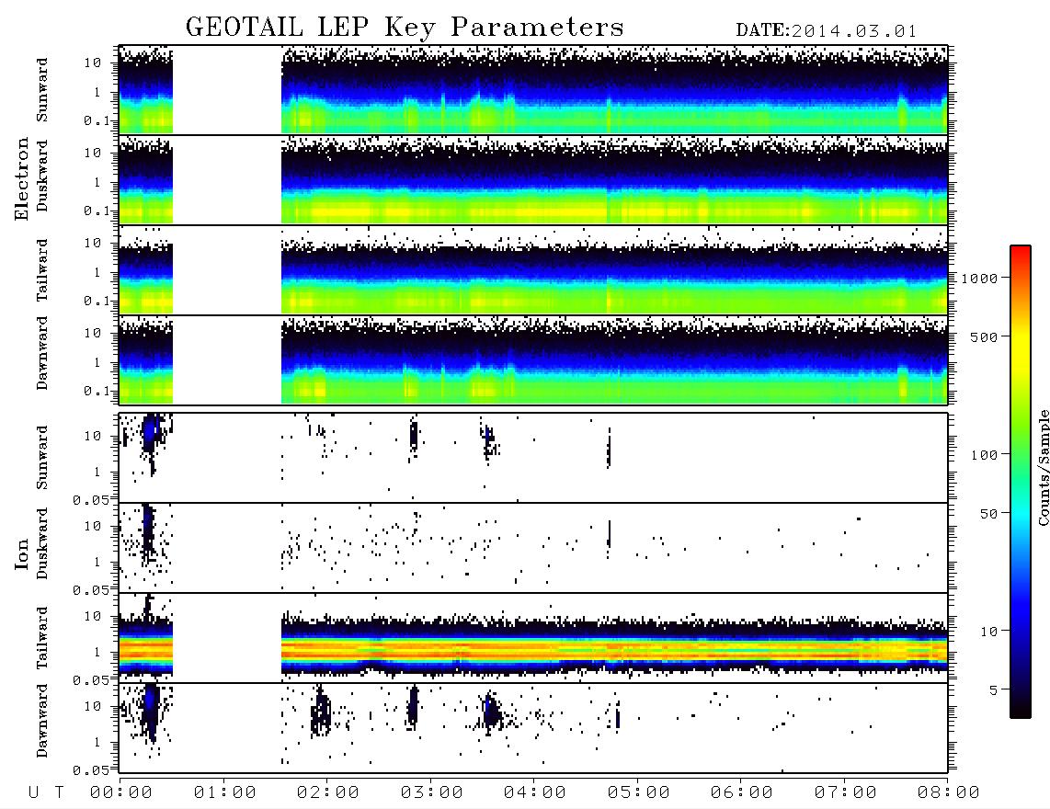Select the 'DATE:2014.03.01' label

tap(827, 31)
